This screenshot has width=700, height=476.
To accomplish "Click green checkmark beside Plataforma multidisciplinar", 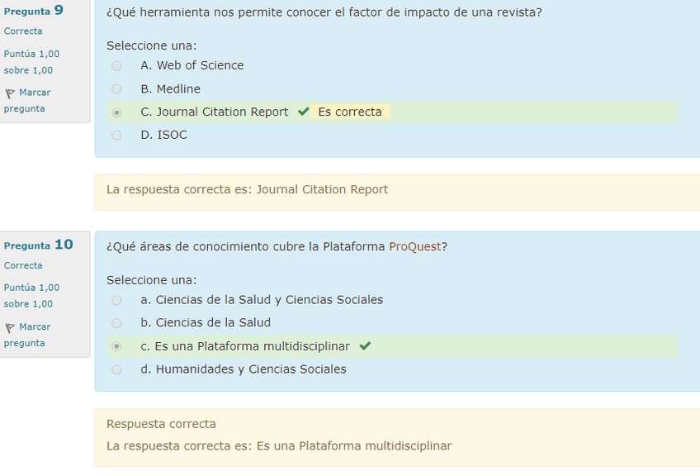I will click(x=365, y=345).
